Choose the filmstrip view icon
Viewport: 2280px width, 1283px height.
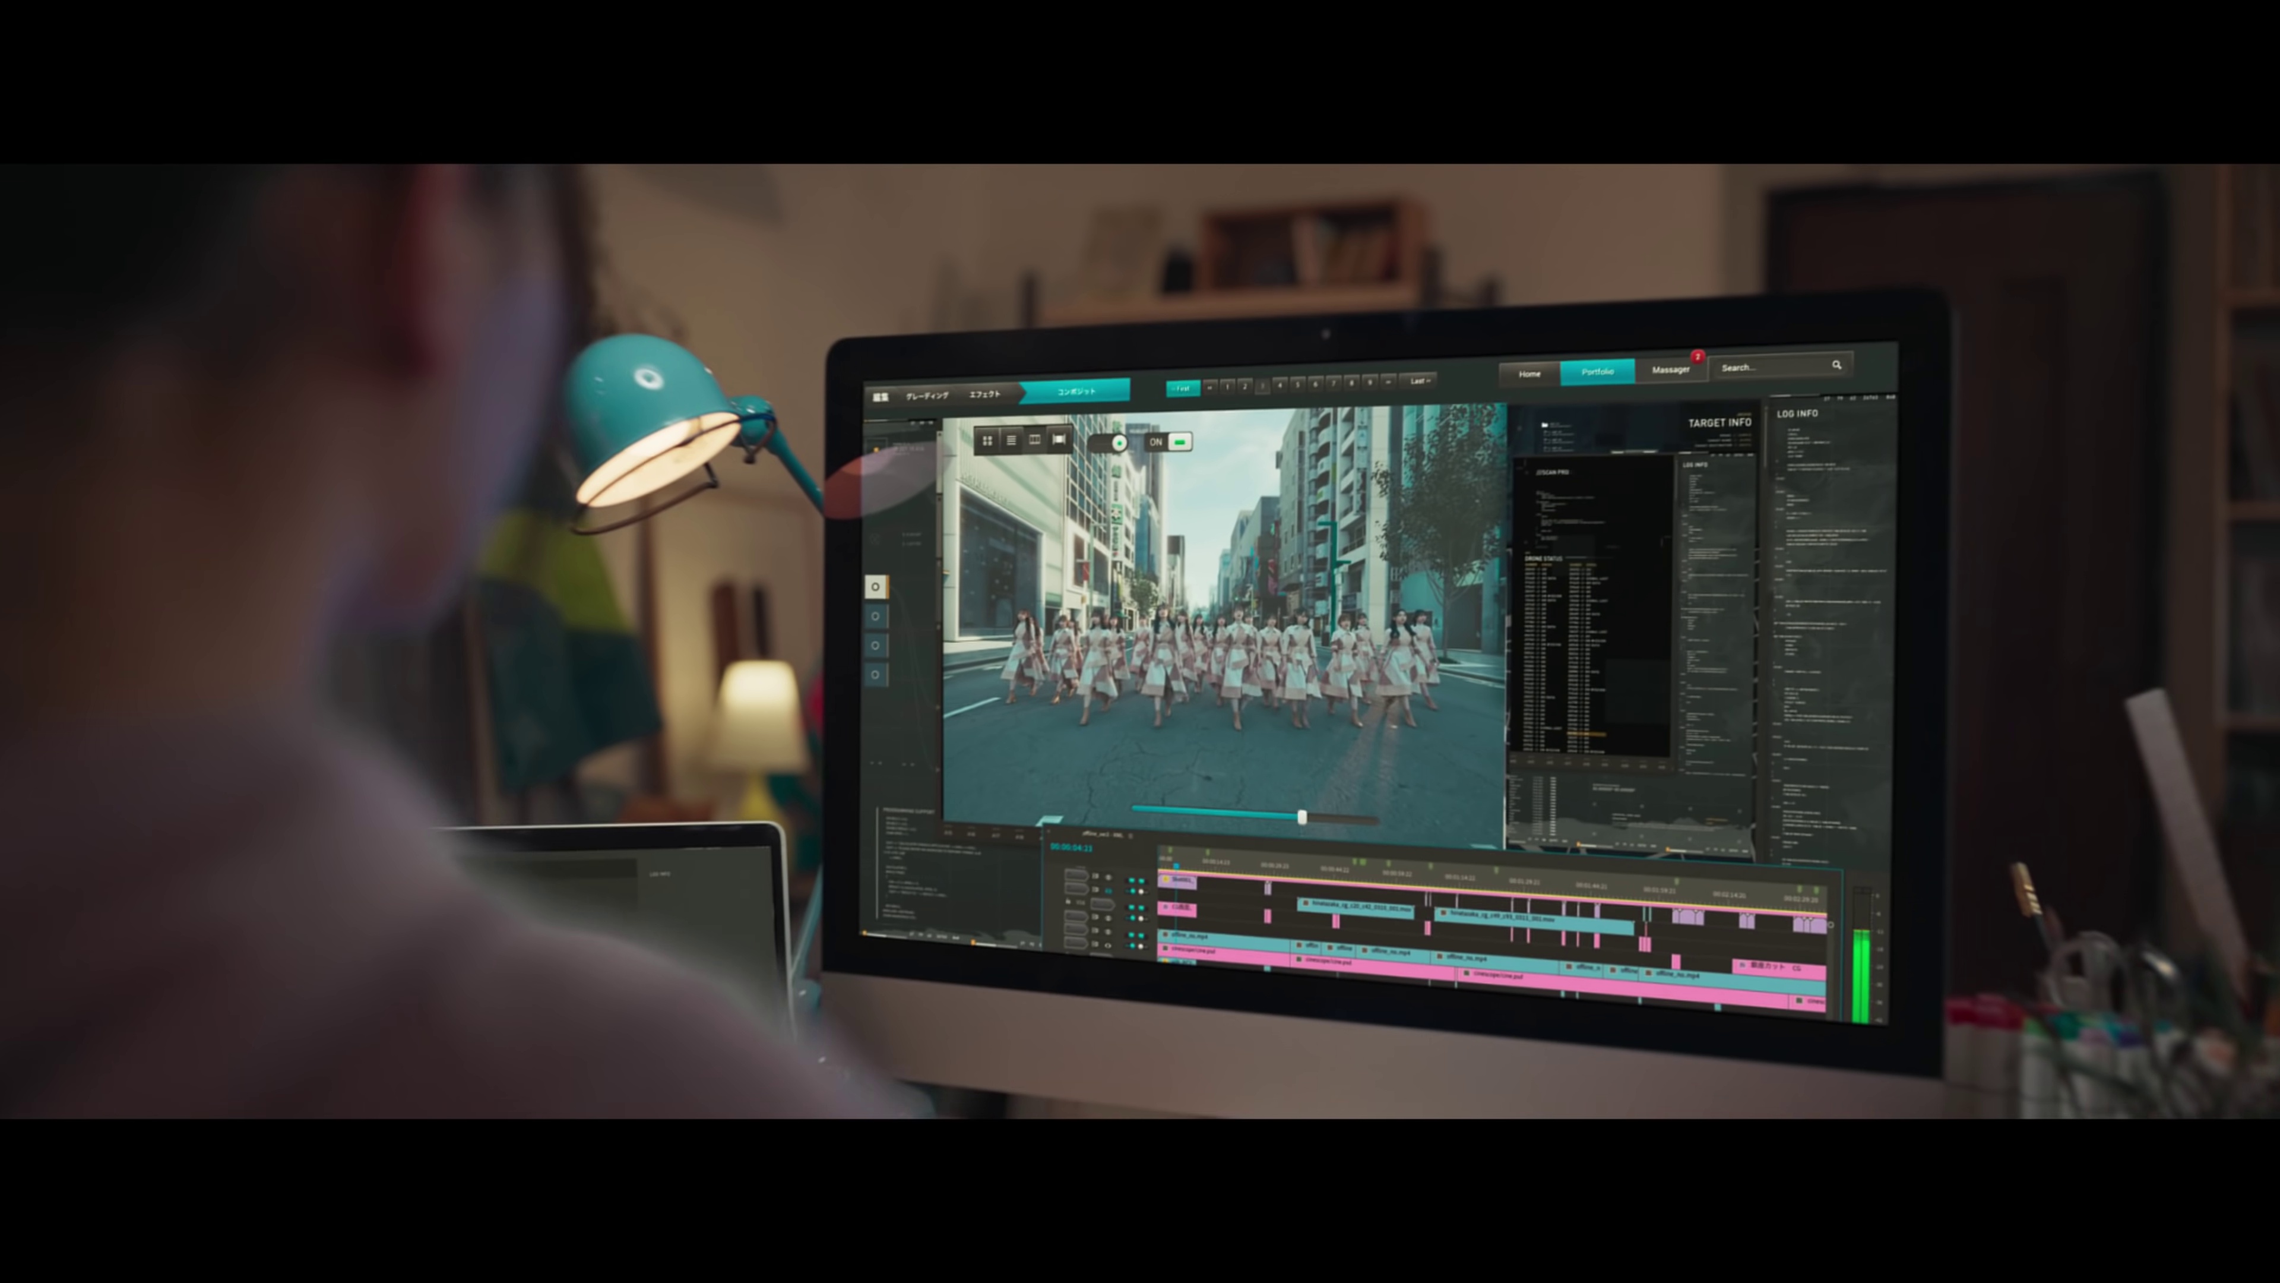[1059, 439]
